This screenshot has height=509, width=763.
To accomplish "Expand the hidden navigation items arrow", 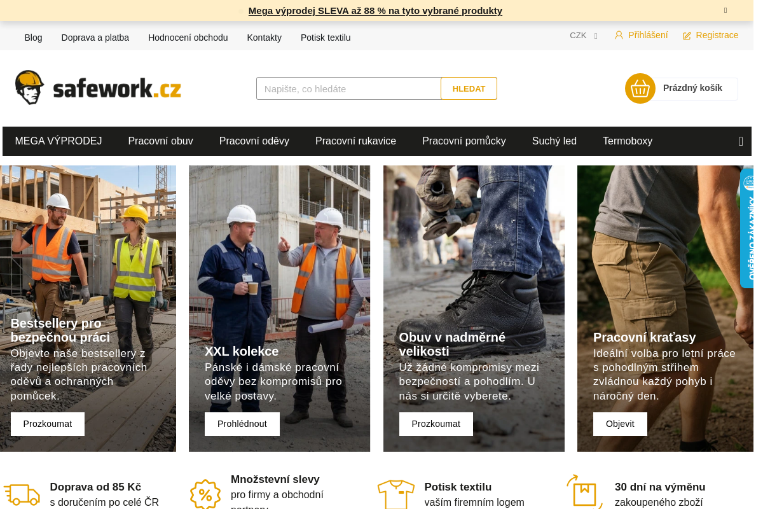I will tap(740, 141).
